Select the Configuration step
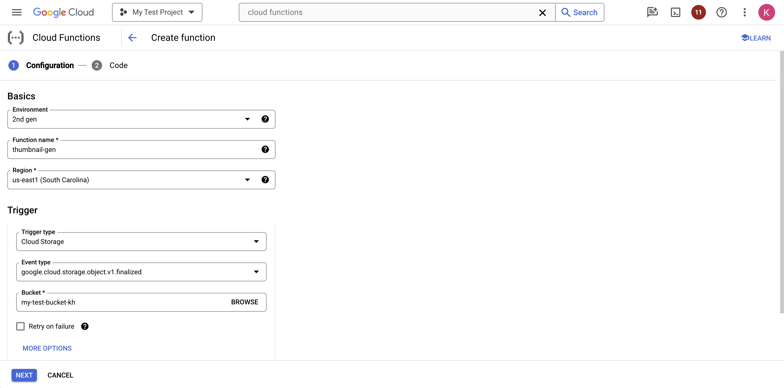Viewport: 784px width, 388px height. [x=50, y=65]
